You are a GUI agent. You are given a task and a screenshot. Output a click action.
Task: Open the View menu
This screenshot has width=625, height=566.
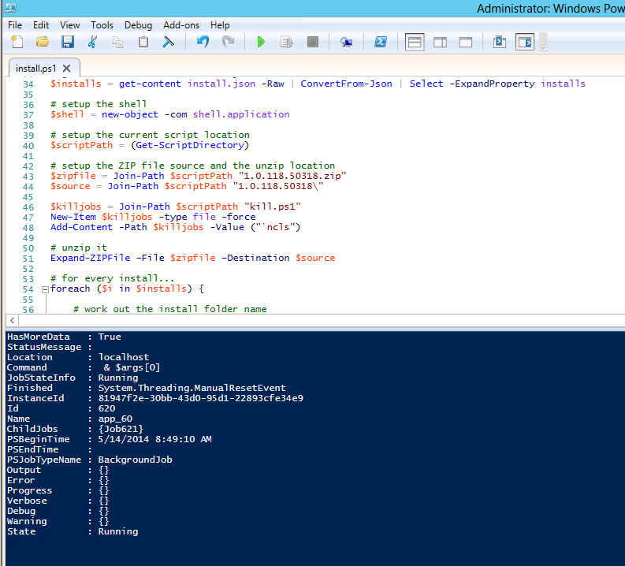click(70, 25)
